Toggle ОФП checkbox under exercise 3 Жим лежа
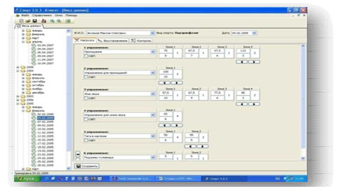The height and width of the screenshot is (187, 341). click(x=86, y=98)
